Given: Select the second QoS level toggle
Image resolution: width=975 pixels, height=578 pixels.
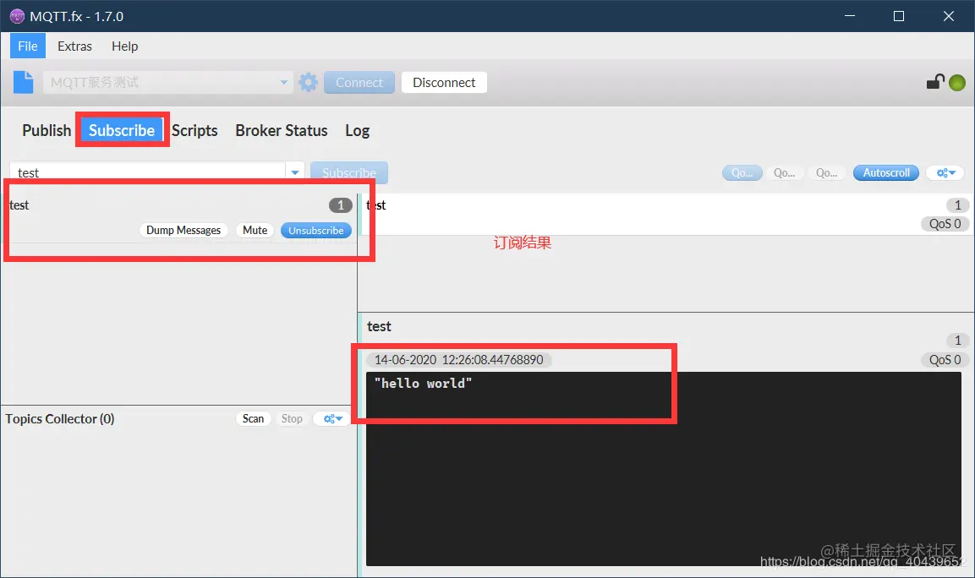Looking at the screenshot, I should [784, 172].
